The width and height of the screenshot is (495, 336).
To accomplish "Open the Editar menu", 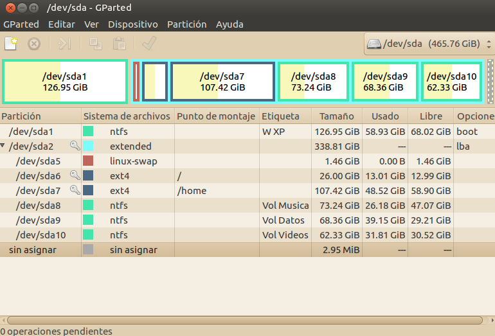I will 62,24.
